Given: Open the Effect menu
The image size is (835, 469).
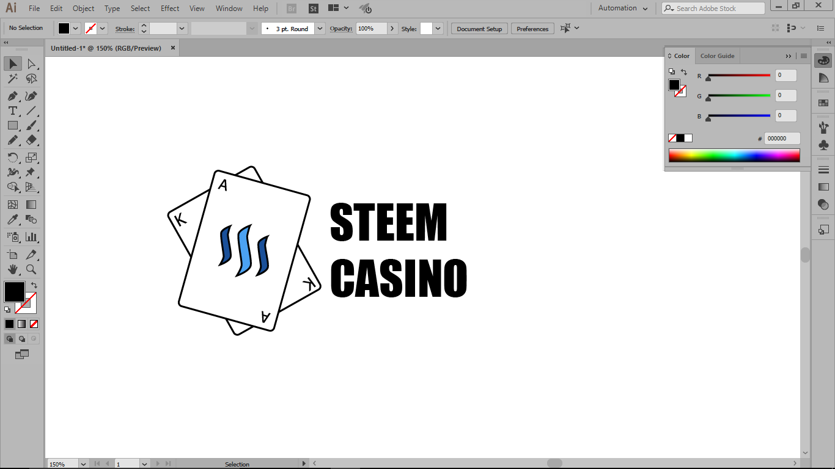Looking at the screenshot, I should [x=170, y=8].
